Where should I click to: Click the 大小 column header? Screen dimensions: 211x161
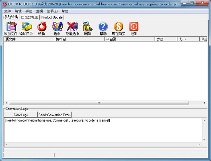[188, 39]
